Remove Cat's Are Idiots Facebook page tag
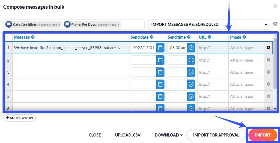Viewport: 280px width, 143px height. 59,25
